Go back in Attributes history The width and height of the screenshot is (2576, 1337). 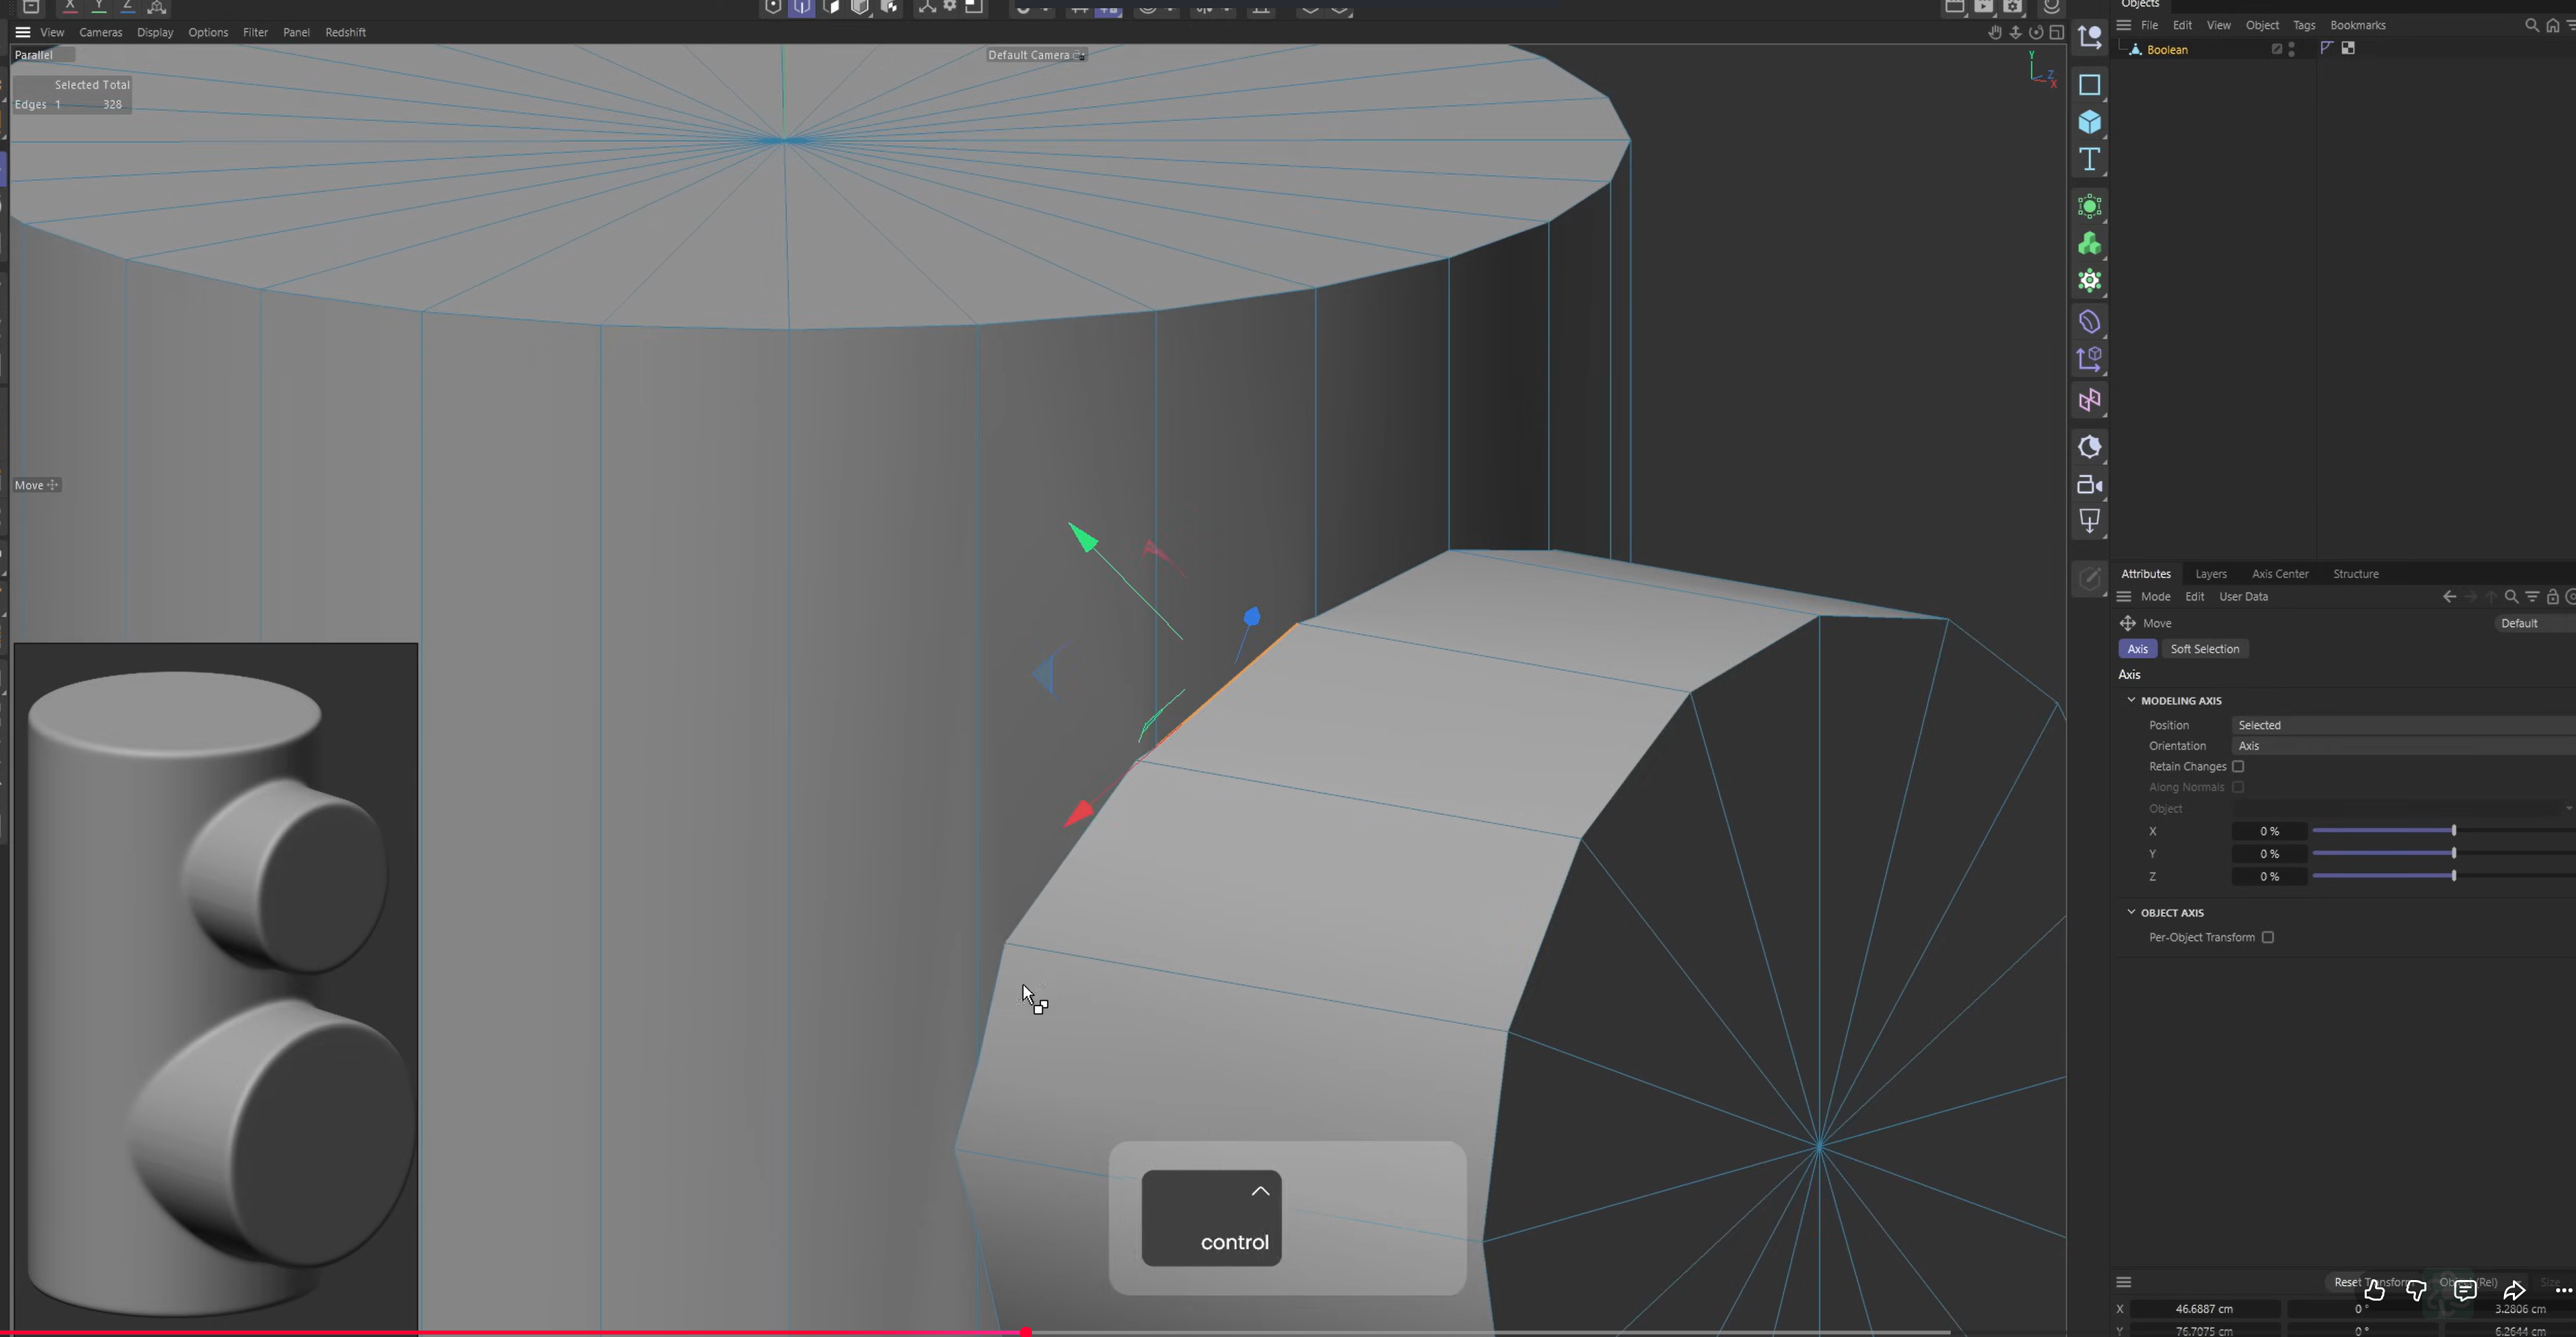pyautogui.click(x=2449, y=597)
